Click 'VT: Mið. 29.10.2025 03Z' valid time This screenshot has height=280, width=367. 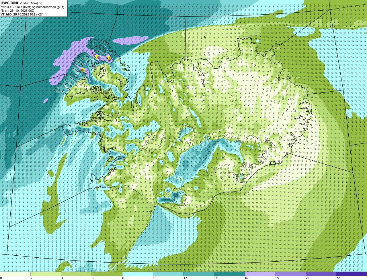(18, 14)
